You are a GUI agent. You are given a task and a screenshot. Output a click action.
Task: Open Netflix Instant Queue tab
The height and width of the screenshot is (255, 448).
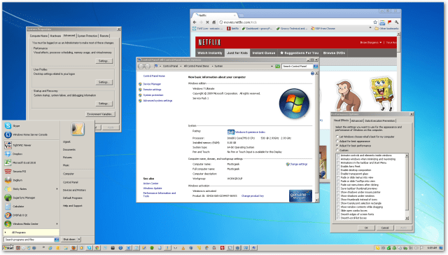click(x=263, y=53)
